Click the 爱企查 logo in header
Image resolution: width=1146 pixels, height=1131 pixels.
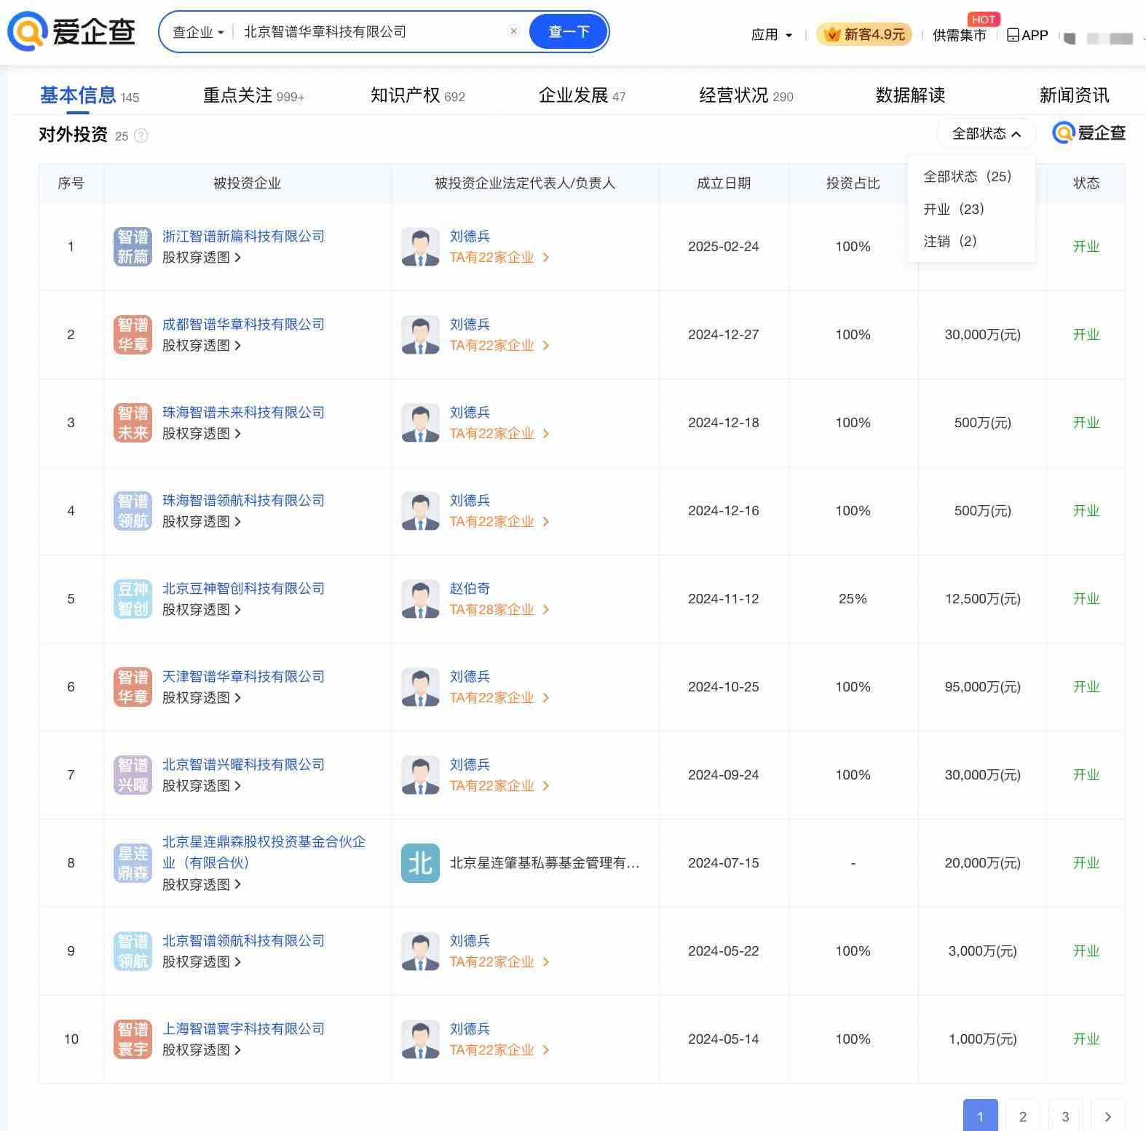click(x=71, y=31)
